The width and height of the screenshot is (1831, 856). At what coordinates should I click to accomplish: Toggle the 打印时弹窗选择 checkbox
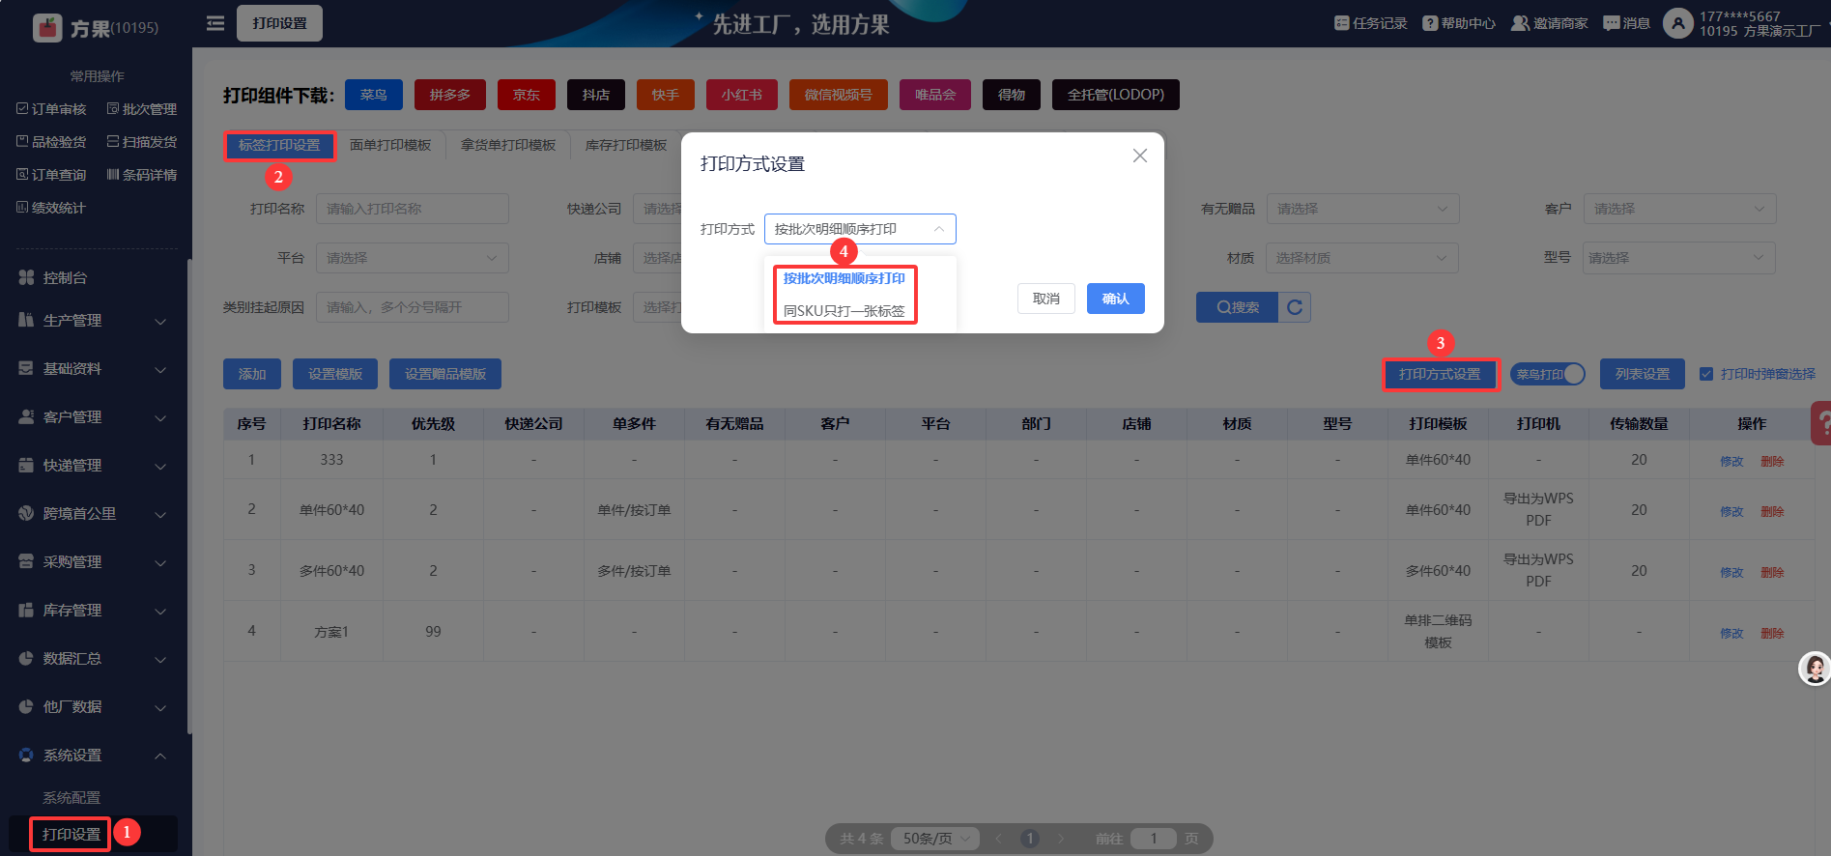point(1706,374)
